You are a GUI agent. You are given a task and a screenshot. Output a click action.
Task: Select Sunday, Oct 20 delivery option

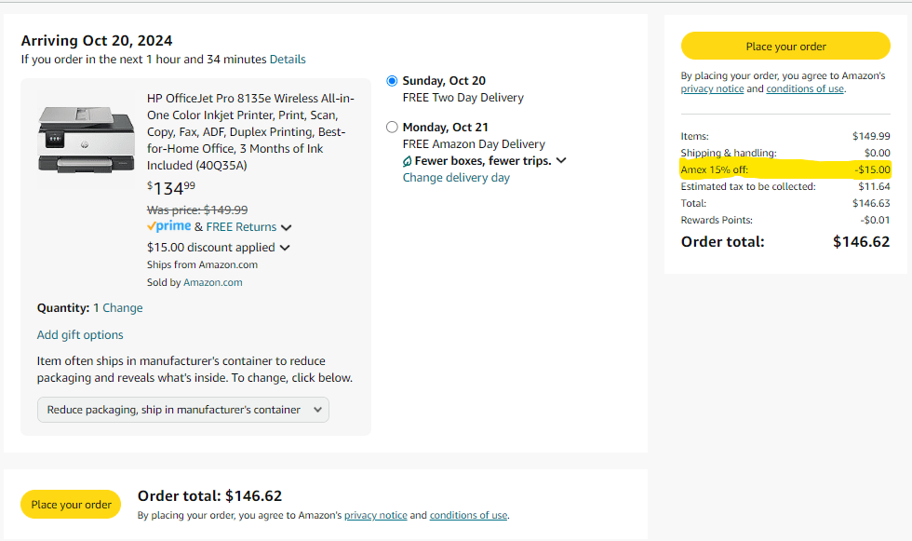pyautogui.click(x=392, y=81)
